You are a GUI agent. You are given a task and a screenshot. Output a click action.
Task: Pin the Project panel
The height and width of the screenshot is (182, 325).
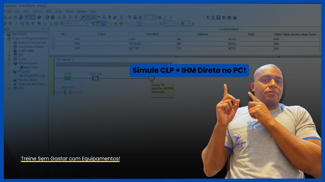point(43,29)
